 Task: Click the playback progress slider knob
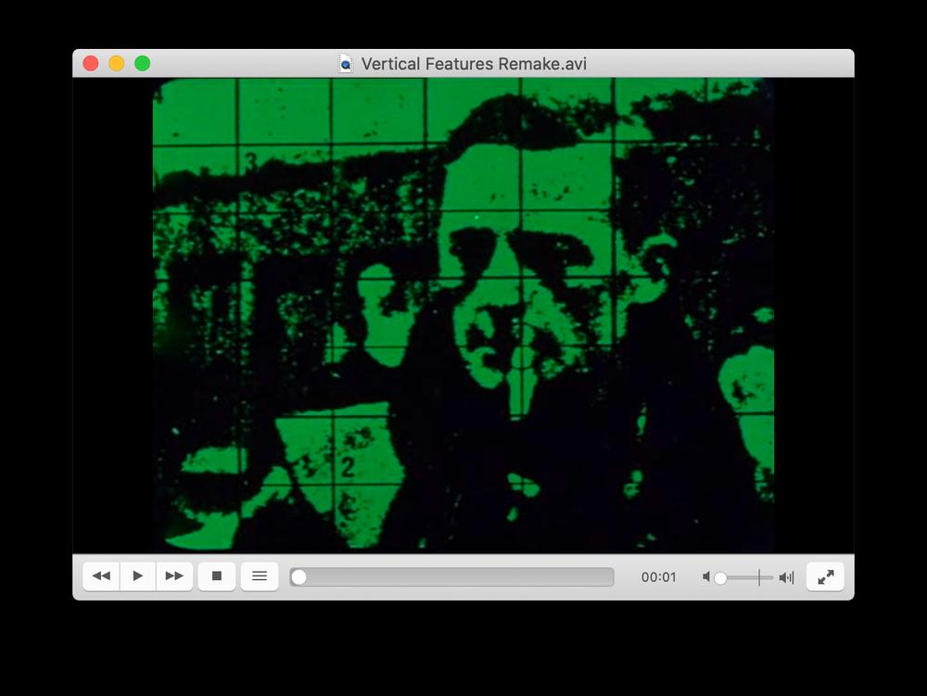pyautogui.click(x=299, y=577)
